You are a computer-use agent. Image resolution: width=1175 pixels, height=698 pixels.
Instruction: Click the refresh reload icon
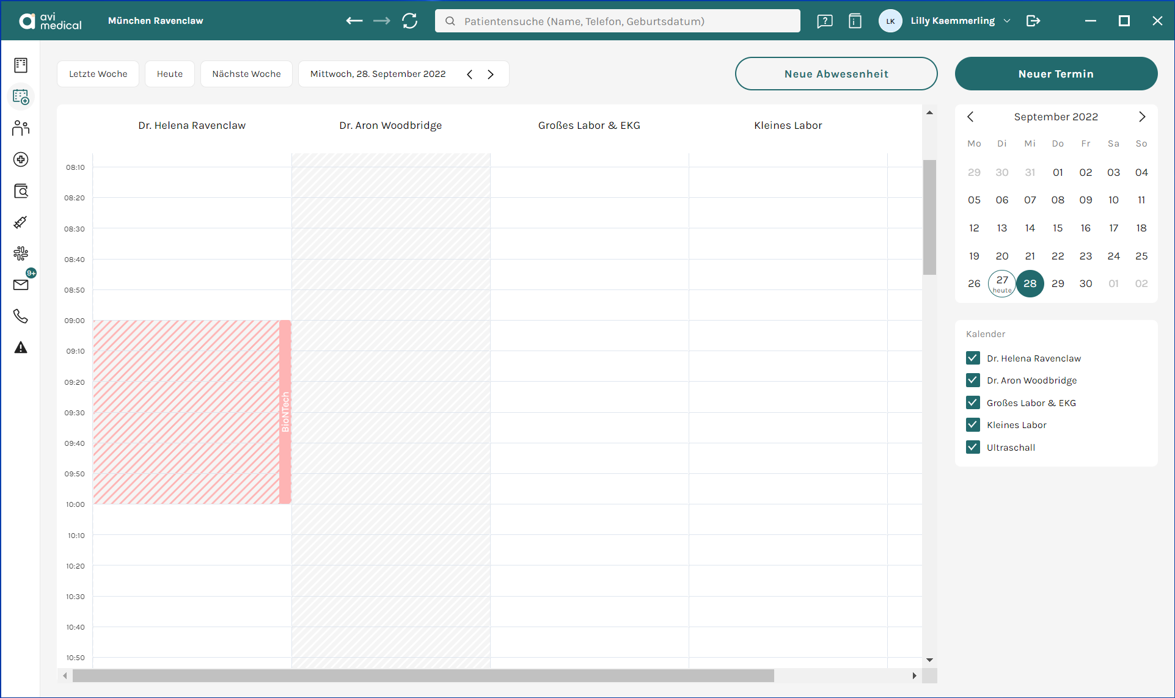pos(410,21)
